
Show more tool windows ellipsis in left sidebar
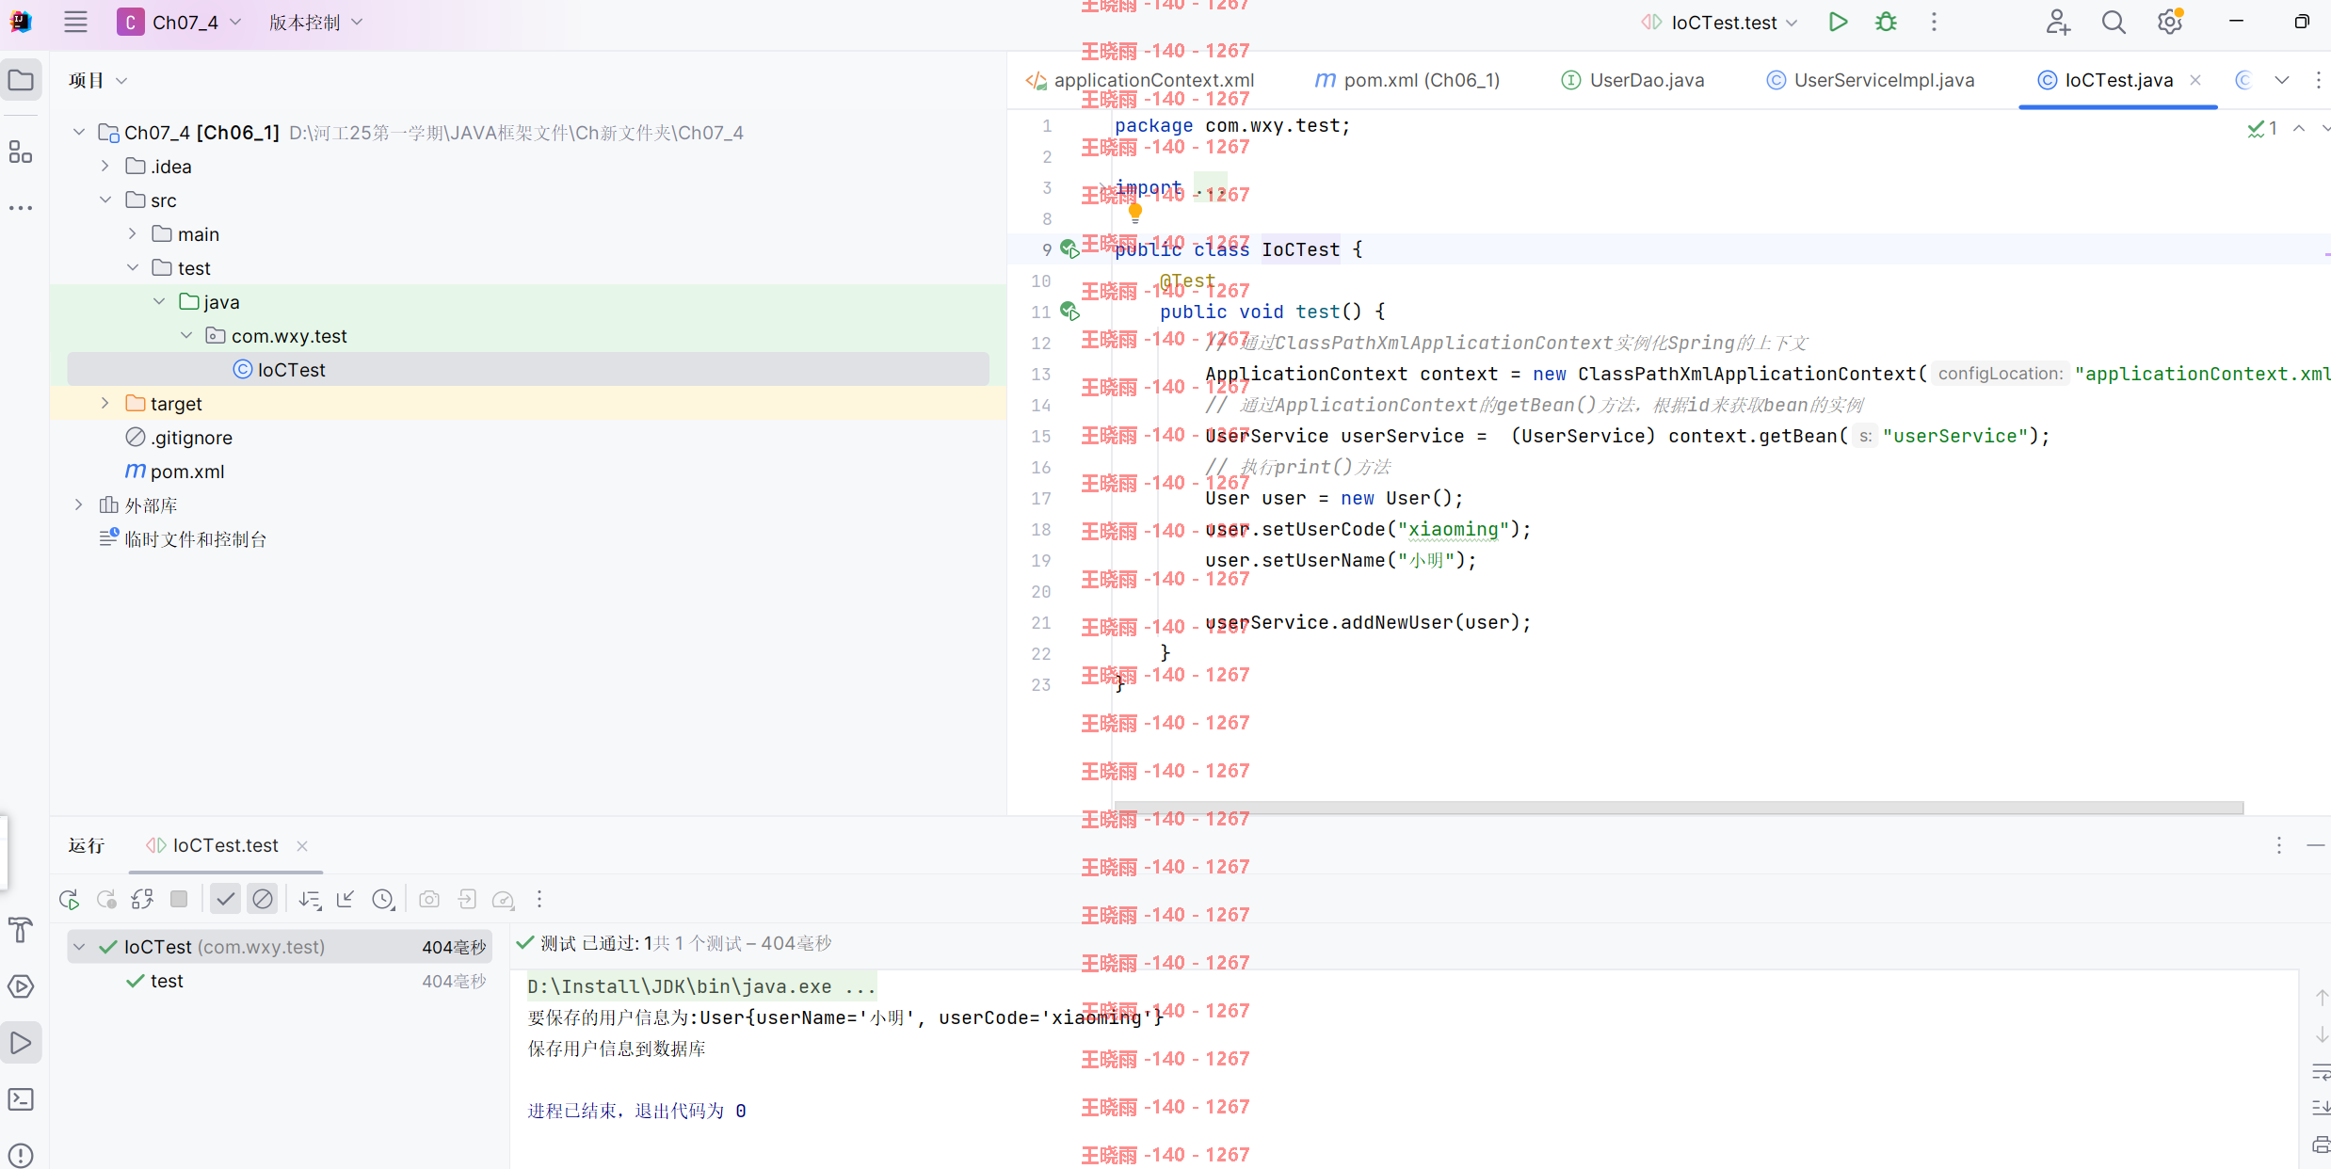pos(21,208)
